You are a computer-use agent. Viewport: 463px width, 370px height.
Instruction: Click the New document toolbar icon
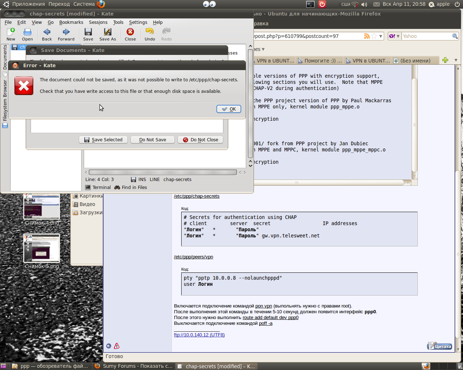pos(11,34)
